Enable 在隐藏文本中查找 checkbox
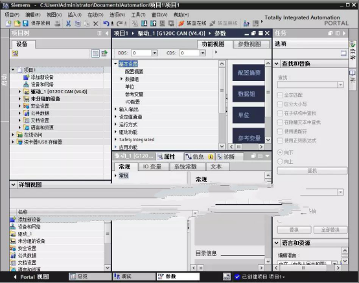Image resolution: width=359 pixels, height=283 pixels. point(280,122)
